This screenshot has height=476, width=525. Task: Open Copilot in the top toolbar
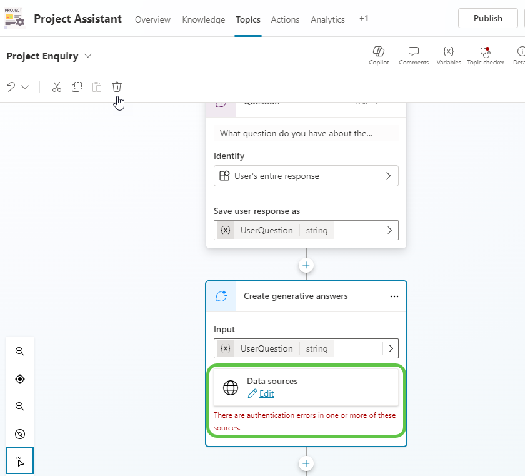(x=379, y=55)
